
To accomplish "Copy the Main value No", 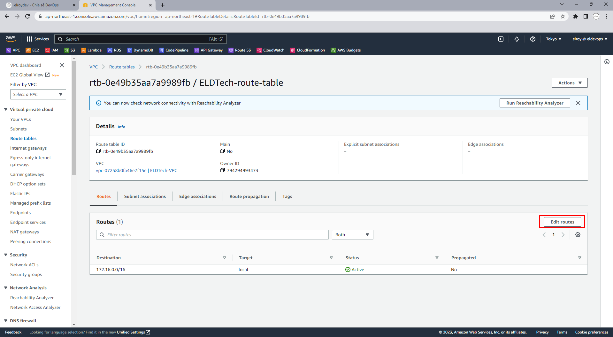I will 223,151.
